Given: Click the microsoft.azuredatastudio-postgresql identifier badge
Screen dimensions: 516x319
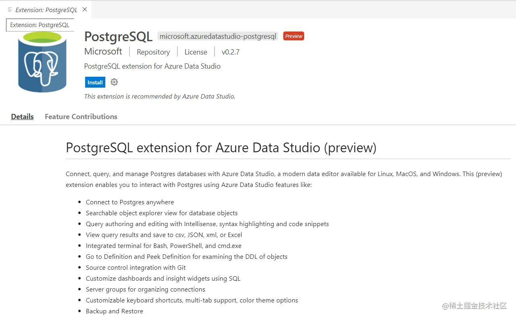Looking at the screenshot, I should click(217, 36).
